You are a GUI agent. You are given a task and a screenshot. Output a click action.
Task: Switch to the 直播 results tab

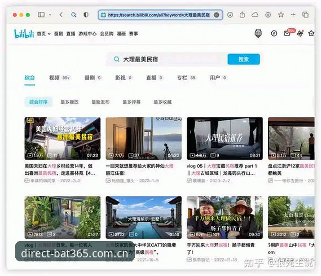155,78
